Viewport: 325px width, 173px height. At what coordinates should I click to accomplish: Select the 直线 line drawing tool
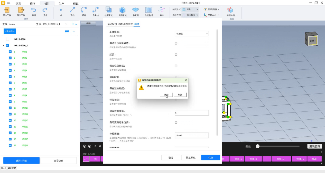point(72,10)
